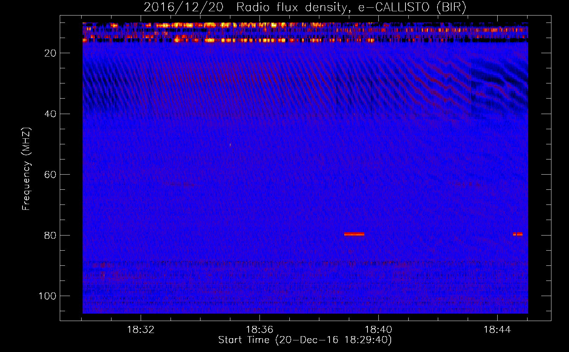Image resolution: width=569 pixels, height=352 pixels.
Task: Click the 20 frequency tick label
Action: coord(50,53)
